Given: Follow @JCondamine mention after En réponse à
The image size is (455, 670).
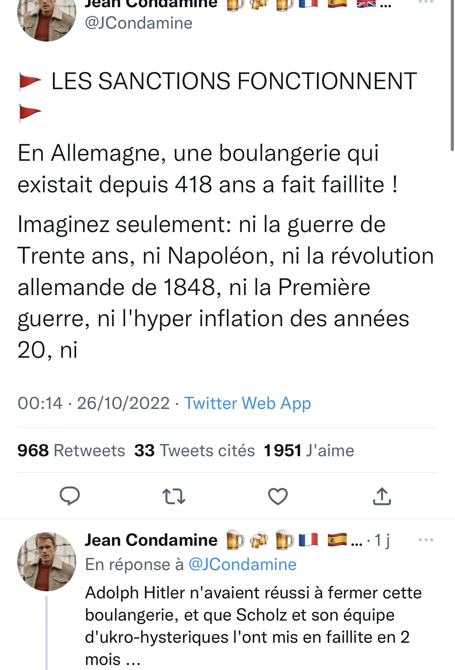Looking at the screenshot, I should point(243,565).
